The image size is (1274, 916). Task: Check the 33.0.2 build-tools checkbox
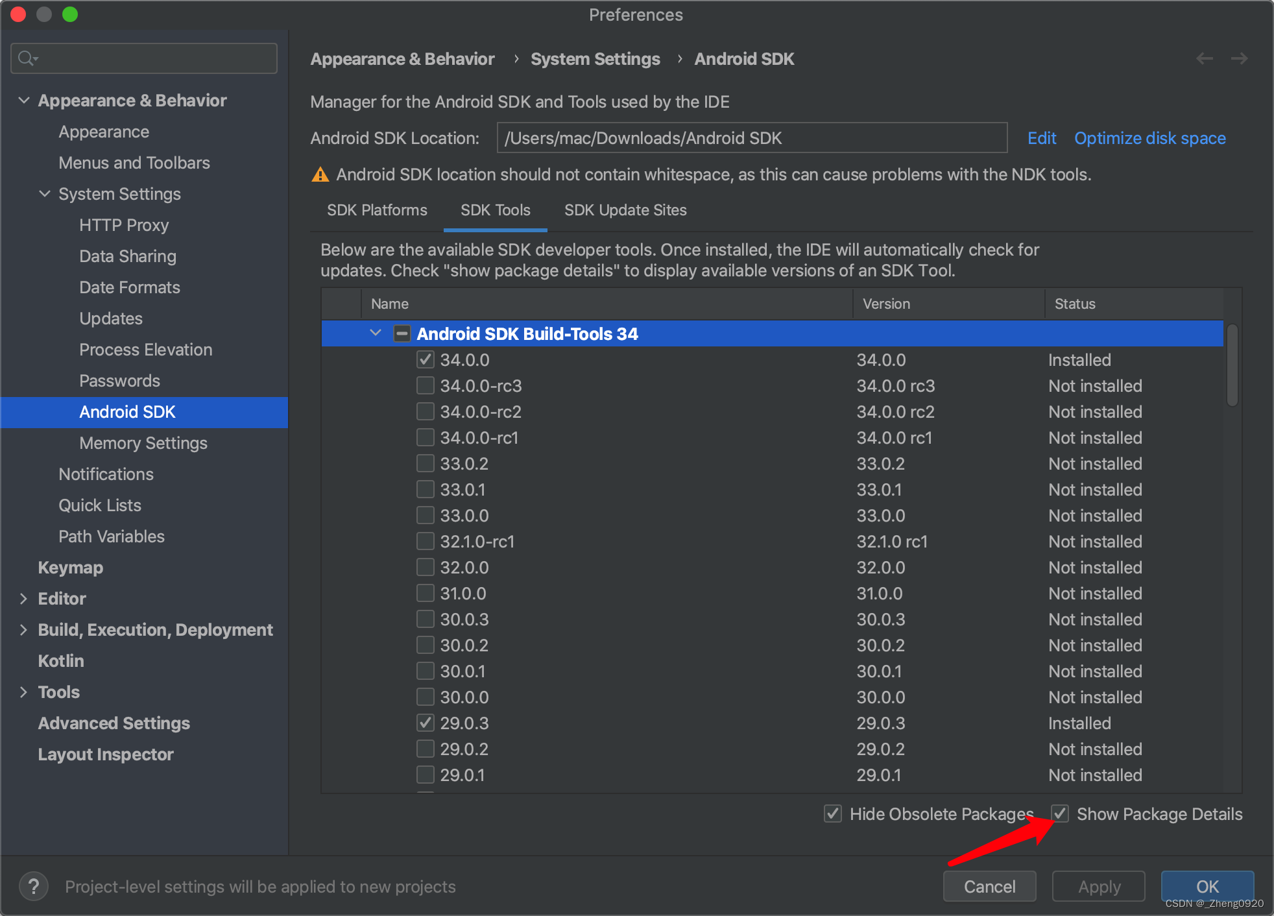[426, 464]
